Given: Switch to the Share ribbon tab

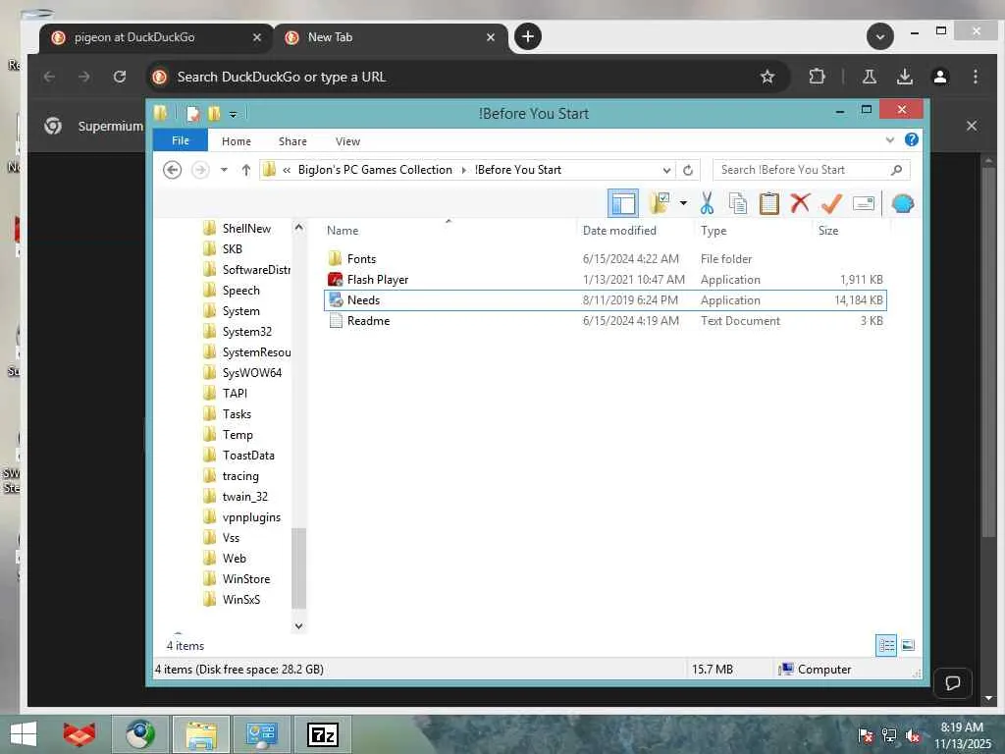Looking at the screenshot, I should [292, 141].
